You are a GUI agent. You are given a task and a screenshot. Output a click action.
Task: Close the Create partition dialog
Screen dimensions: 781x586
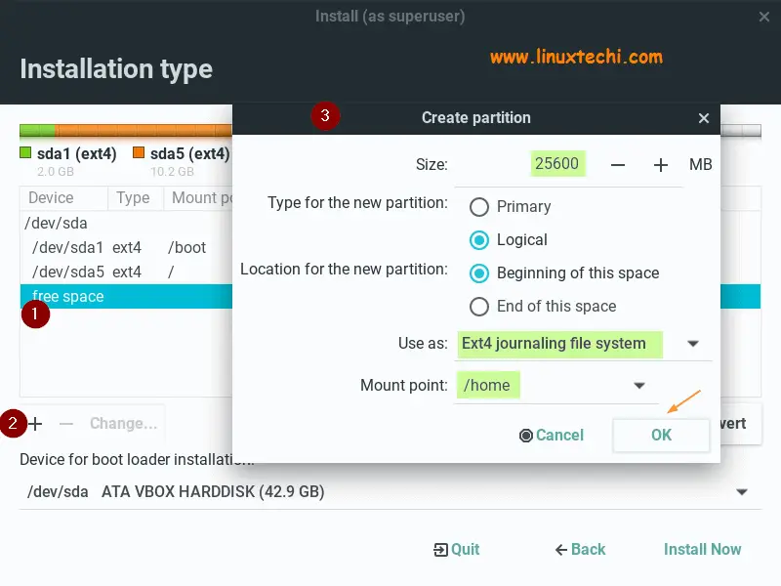pyautogui.click(x=703, y=118)
